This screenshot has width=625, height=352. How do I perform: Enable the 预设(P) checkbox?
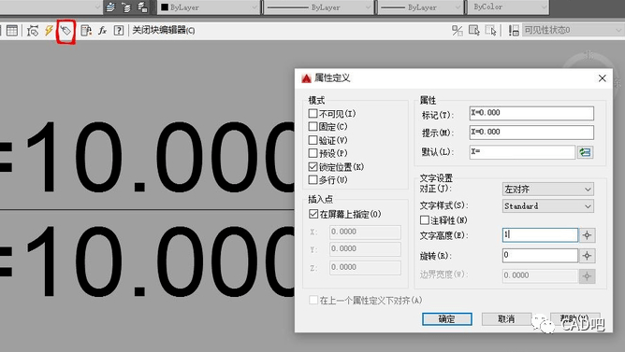[312, 153]
